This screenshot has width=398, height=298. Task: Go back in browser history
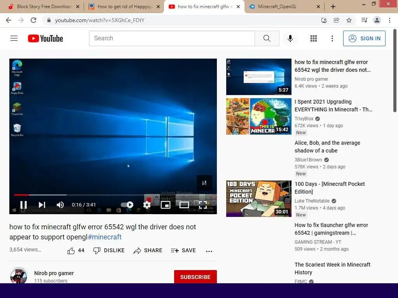coord(9,20)
